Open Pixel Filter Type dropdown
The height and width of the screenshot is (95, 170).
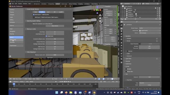coord(149,83)
